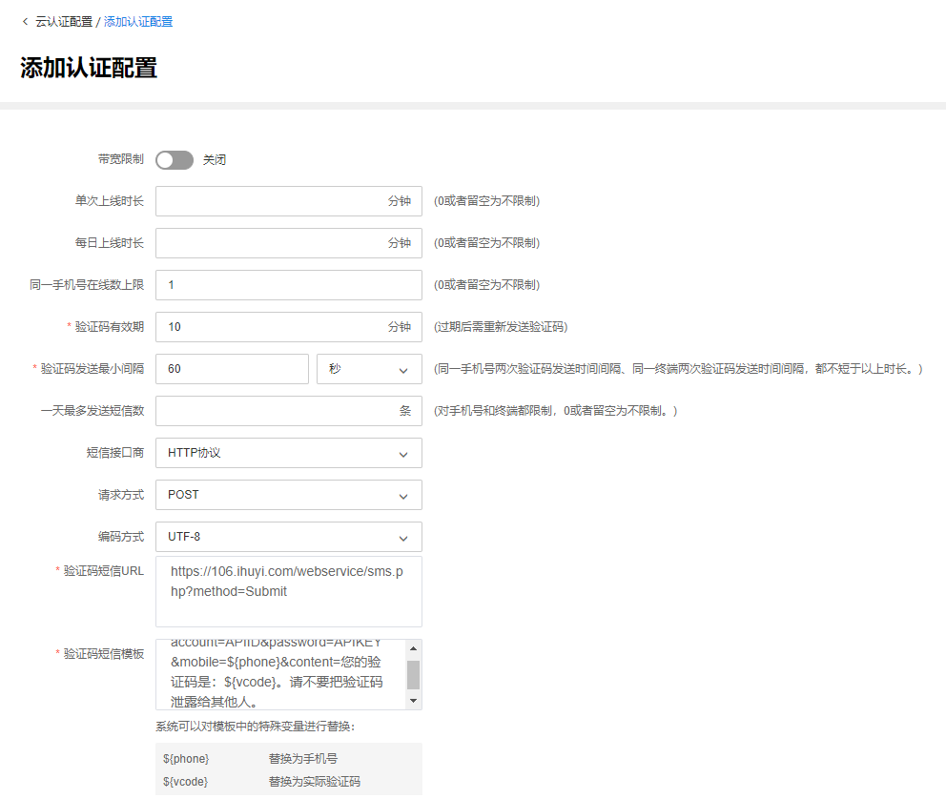
Task: Open the 编码方式 UTF-8 dropdown
Action: tap(288, 537)
